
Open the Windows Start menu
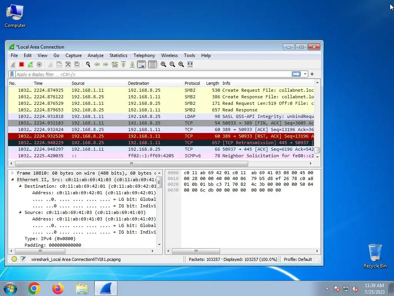coord(10,288)
